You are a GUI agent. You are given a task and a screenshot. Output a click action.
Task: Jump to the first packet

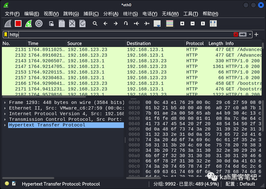(x=136, y=23)
